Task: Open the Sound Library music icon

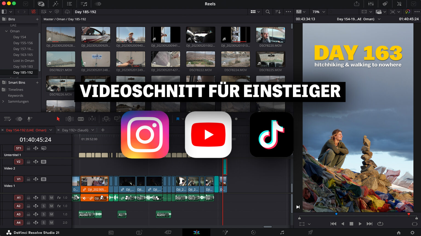Action: tap(84, 4)
